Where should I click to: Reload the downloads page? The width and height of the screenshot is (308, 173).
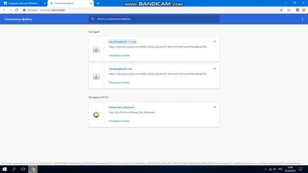[16, 10]
